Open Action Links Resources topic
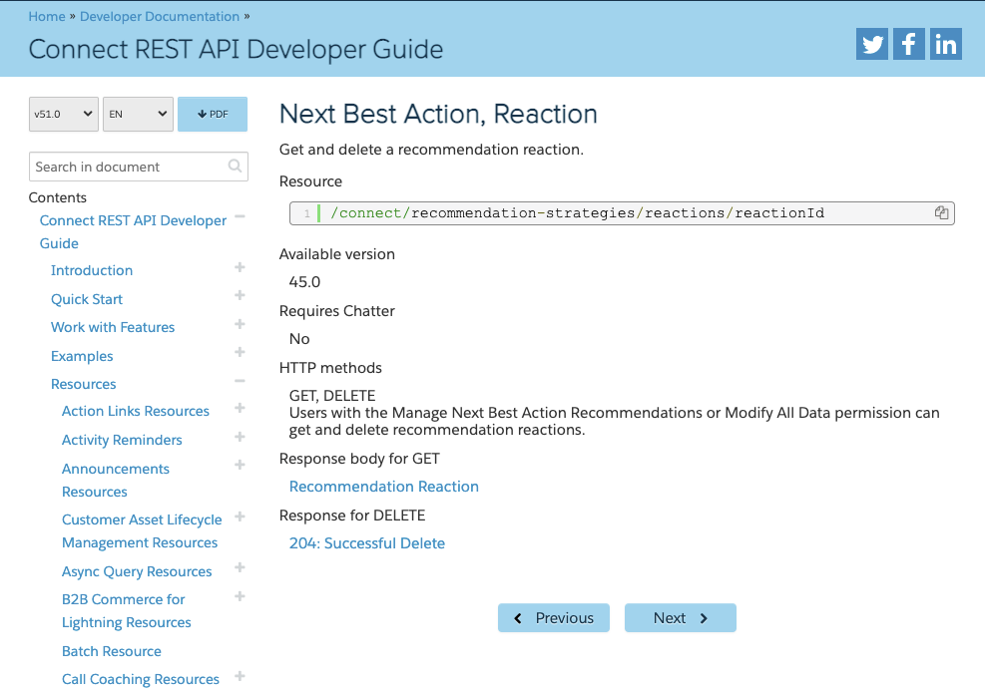 pos(135,411)
